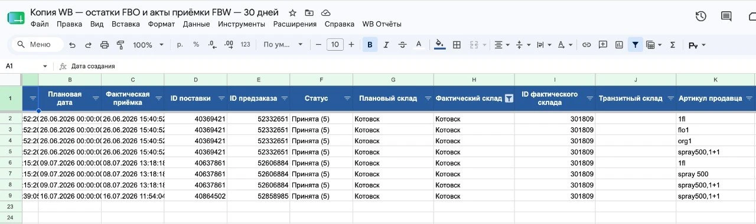Image resolution: width=756 pixels, height=224 pixels.
Task: Open the WB Отчёты menu
Action: click(x=382, y=24)
